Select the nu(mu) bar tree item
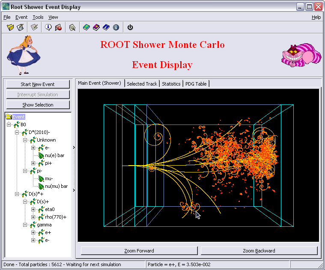This screenshot has width=325, height=270. [x=56, y=186]
